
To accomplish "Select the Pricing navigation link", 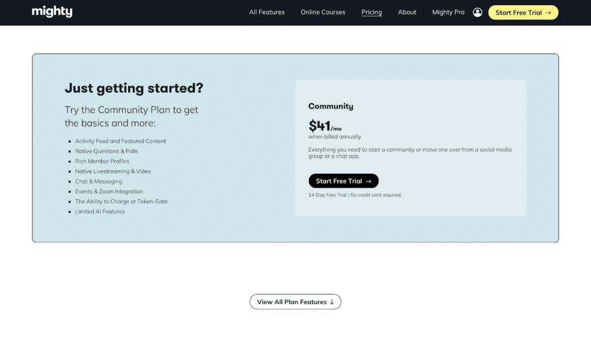I will [x=371, y=12].
